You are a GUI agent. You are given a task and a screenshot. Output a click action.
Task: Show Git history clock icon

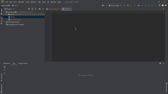pyautogui.click(x=152, y=5)
